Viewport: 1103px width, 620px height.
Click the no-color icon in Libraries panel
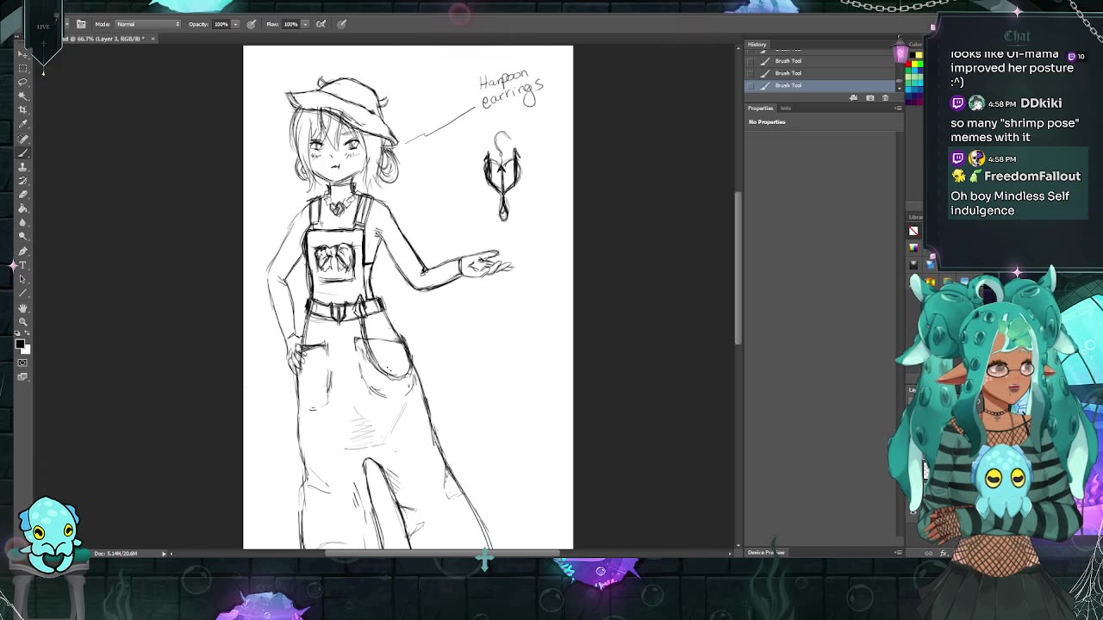(x=913, y=231)
